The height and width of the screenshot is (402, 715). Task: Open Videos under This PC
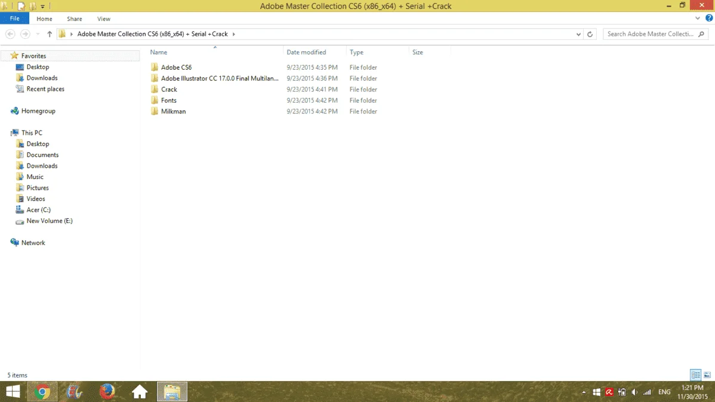pos(36,199)
